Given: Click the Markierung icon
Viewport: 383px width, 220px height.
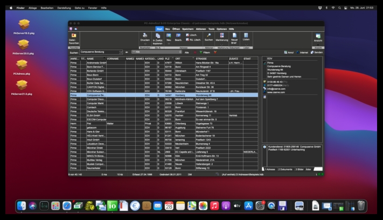Looking at the screenshot, I should pyautogui.click(x=222, y=36).
